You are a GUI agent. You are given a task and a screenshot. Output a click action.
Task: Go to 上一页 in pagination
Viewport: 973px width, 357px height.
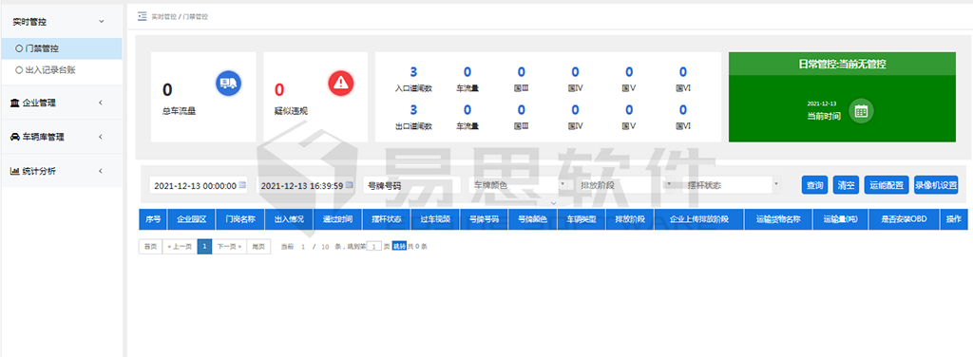(x=180, y=247)
